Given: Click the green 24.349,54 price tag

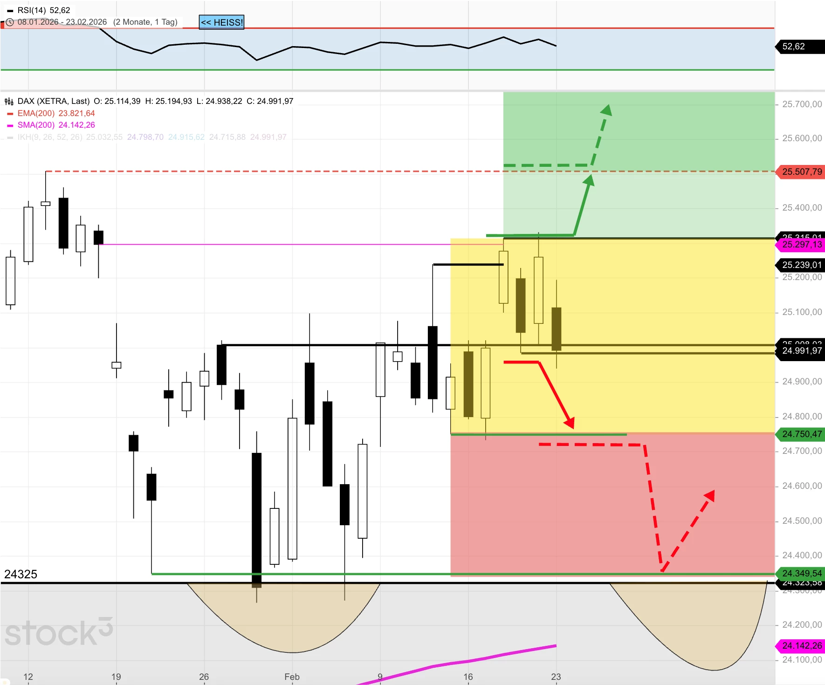Looking at the screenshot, I should point(801,574).
